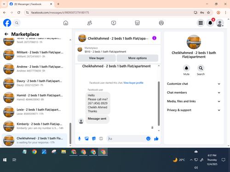Screen dimensions: 230x172
Task: Expand Media, files and links section
Action: (x=194, y=101)
